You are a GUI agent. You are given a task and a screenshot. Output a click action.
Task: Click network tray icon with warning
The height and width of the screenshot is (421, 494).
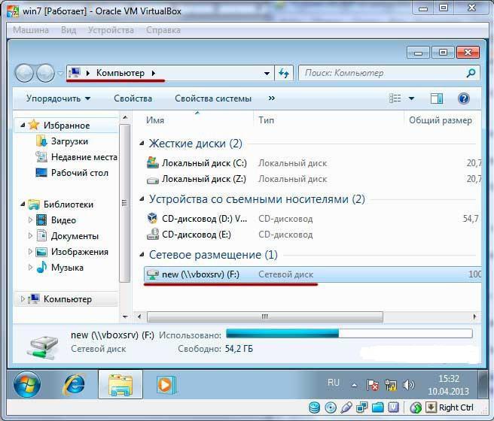tap(391, 385)
